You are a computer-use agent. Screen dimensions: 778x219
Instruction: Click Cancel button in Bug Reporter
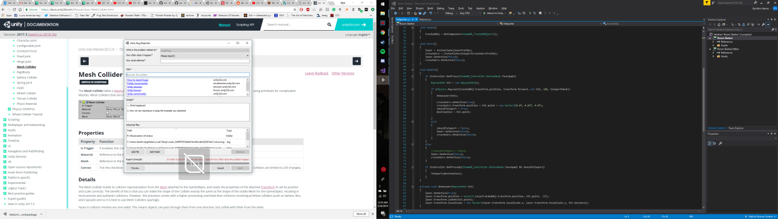220,167
